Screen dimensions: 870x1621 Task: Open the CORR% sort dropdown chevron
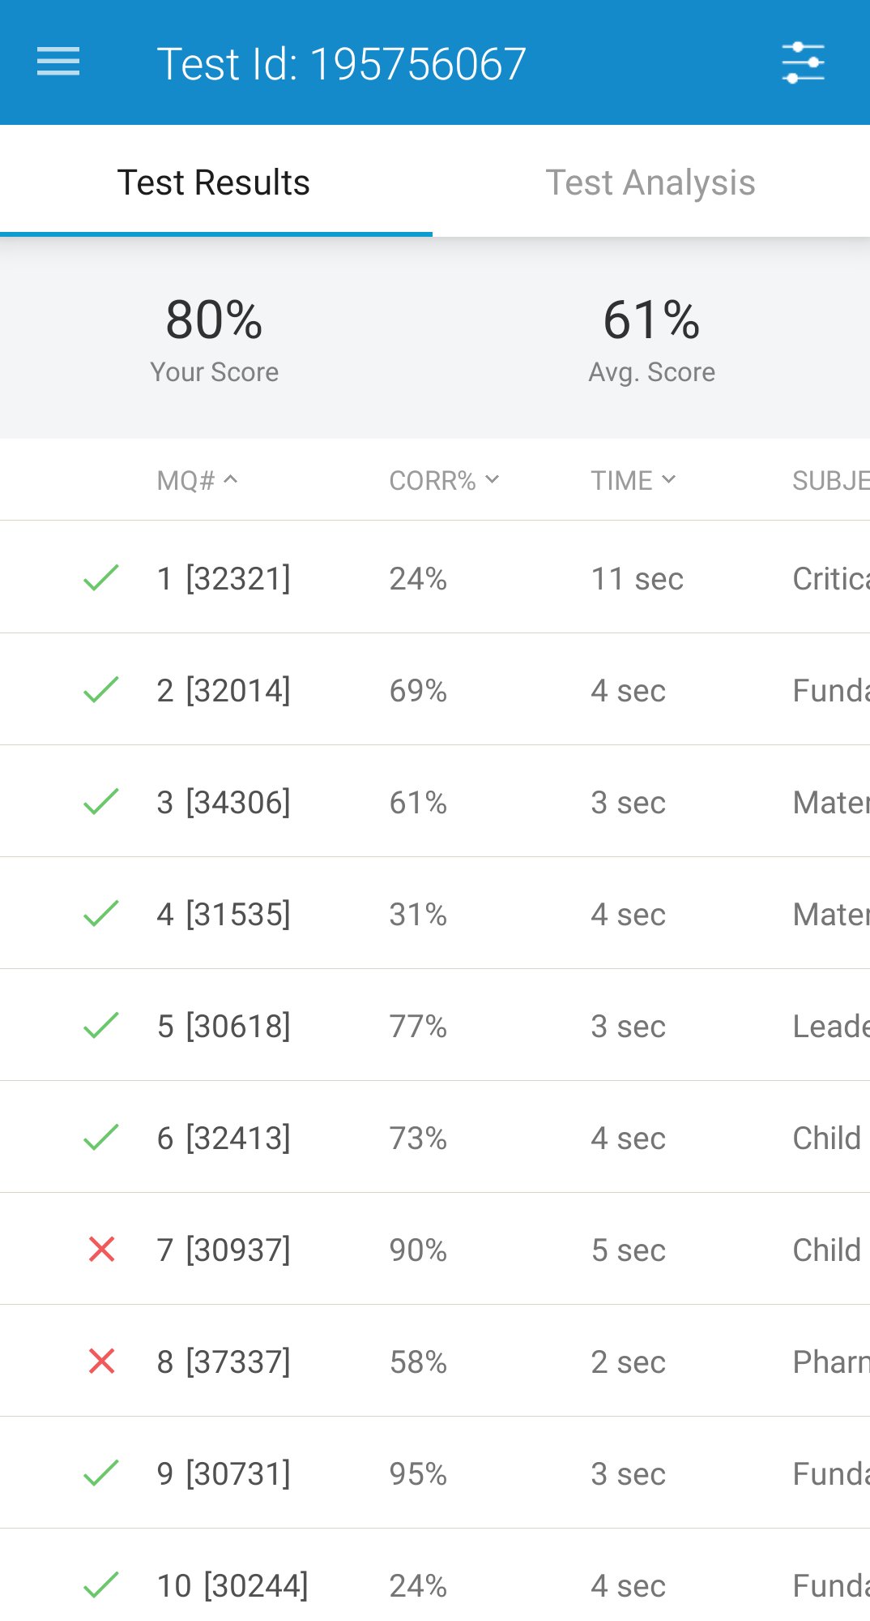click(x=491, y=480)
